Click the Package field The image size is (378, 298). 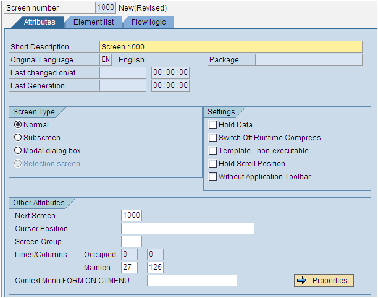click(309, 59)
